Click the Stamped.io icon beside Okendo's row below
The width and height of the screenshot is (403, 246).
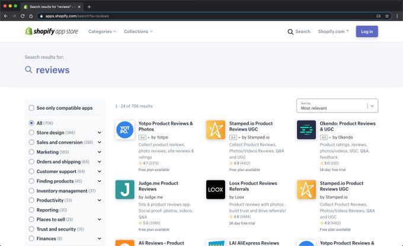(306, 190)
